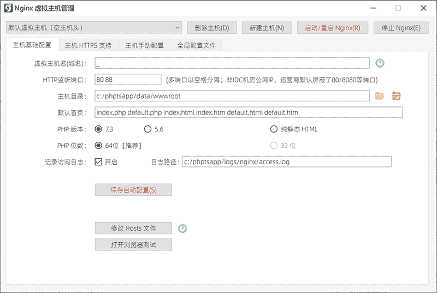The height and width of the screenshot is (293, 437).
Task: Click 打开浏览器测试 button
Action: click(x=133, y=244)
